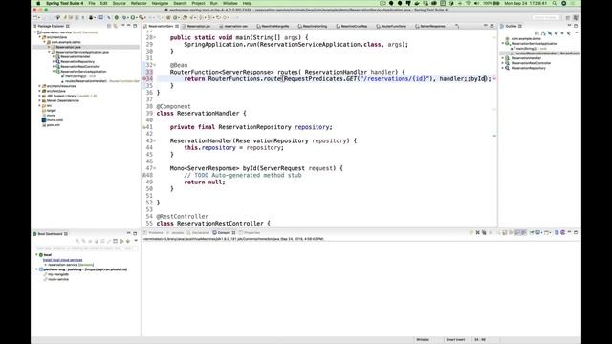Screen dimensions: 612x344
Task: Open the Navigate menu
Action: pos(160,3)
